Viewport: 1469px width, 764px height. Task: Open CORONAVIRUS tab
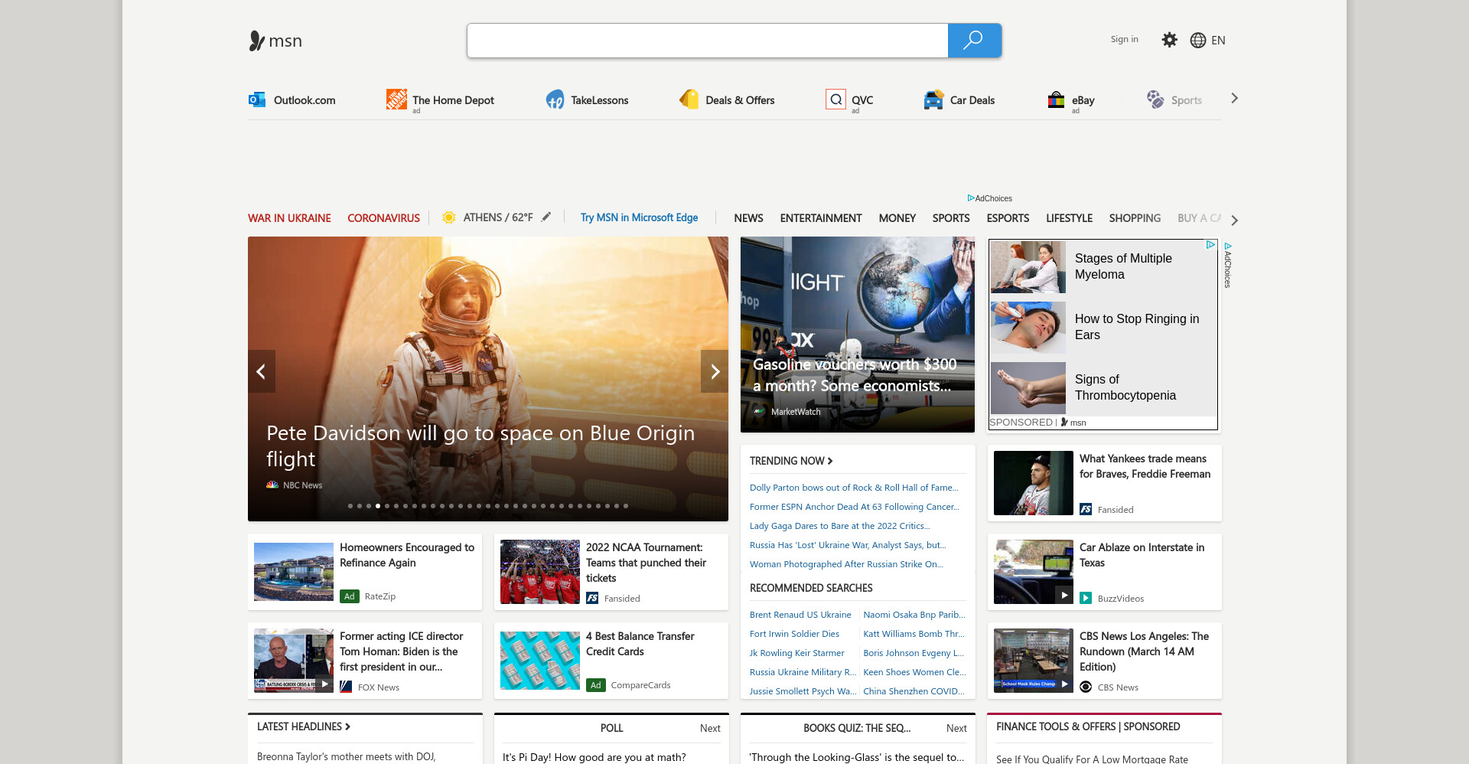pos(383,218)
